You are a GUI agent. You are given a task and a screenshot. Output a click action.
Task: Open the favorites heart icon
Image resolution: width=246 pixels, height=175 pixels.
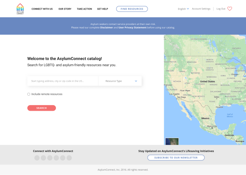tap(230, 9)
